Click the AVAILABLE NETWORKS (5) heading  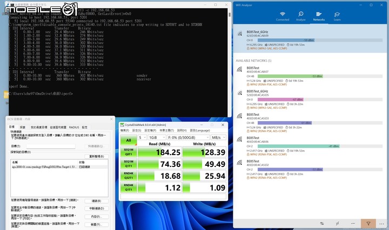pyautogui.click(x=253, y=60)
